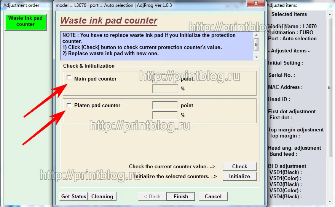Click Adjusted items panel scroll up arrow

click(329, 14)
